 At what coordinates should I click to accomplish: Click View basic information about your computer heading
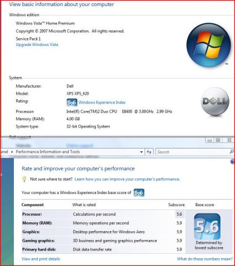(62, 4)
